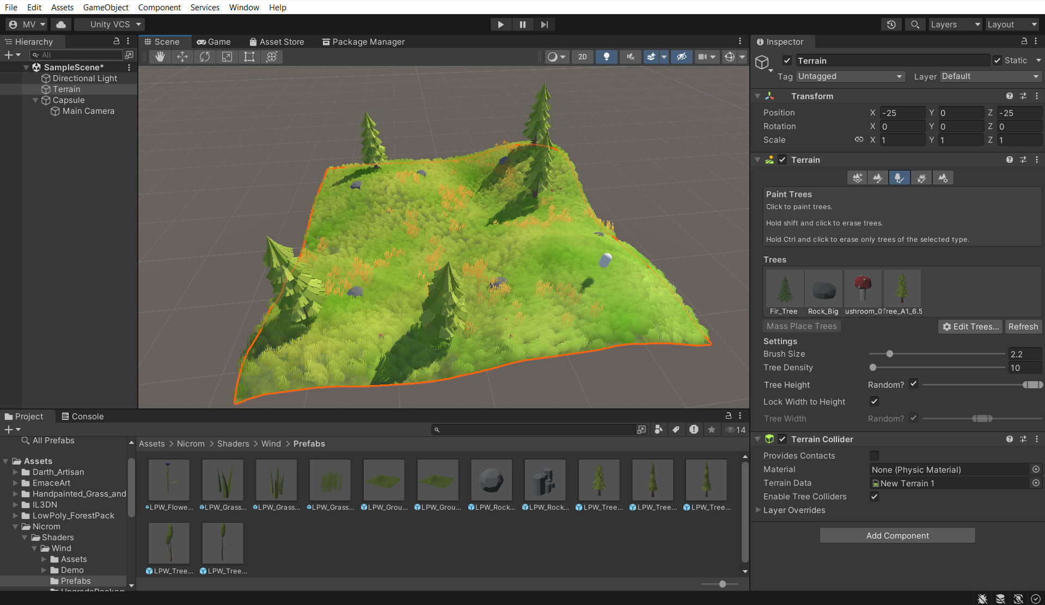Open the Undo History icon

coord(891,25)
